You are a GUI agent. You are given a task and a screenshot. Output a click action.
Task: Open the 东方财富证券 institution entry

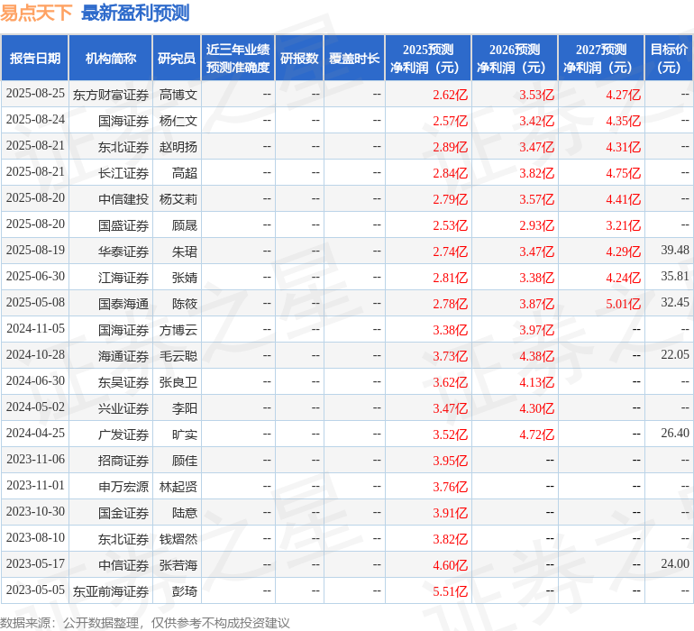111,94
